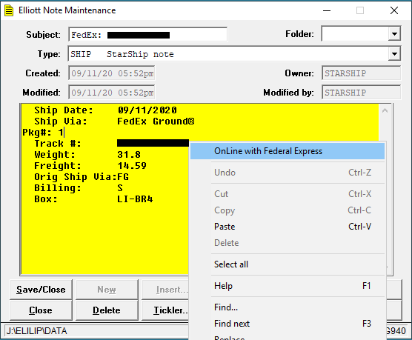
Task: Click the Weight value 31.8
Action: [x=129, y=155]
